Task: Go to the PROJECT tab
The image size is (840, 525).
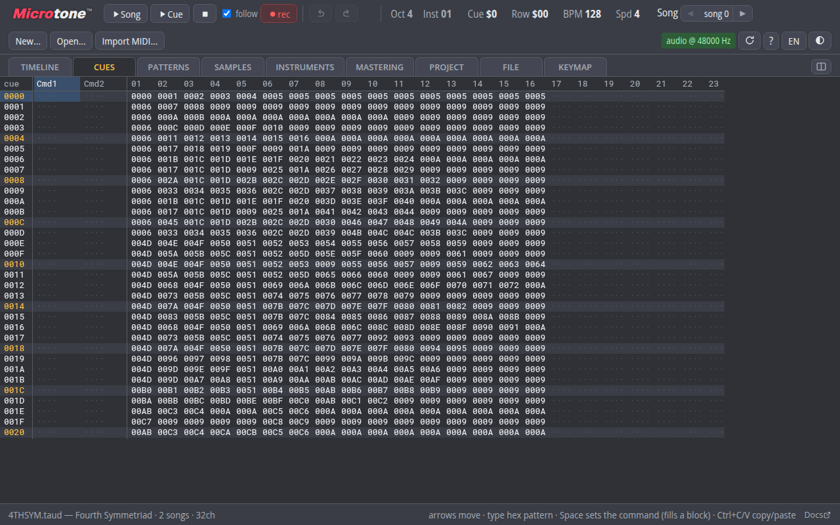Action: 447,67
